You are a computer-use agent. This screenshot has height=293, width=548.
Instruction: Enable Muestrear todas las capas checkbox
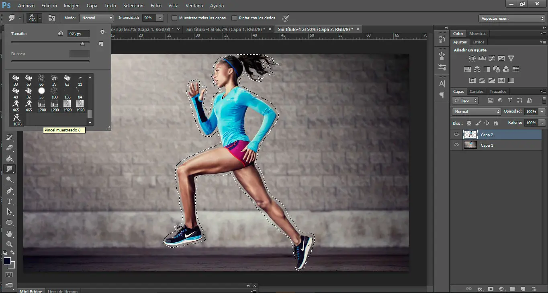click(174, 18)
